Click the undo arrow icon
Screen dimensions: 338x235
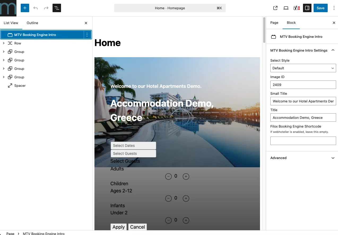(36, 8)
